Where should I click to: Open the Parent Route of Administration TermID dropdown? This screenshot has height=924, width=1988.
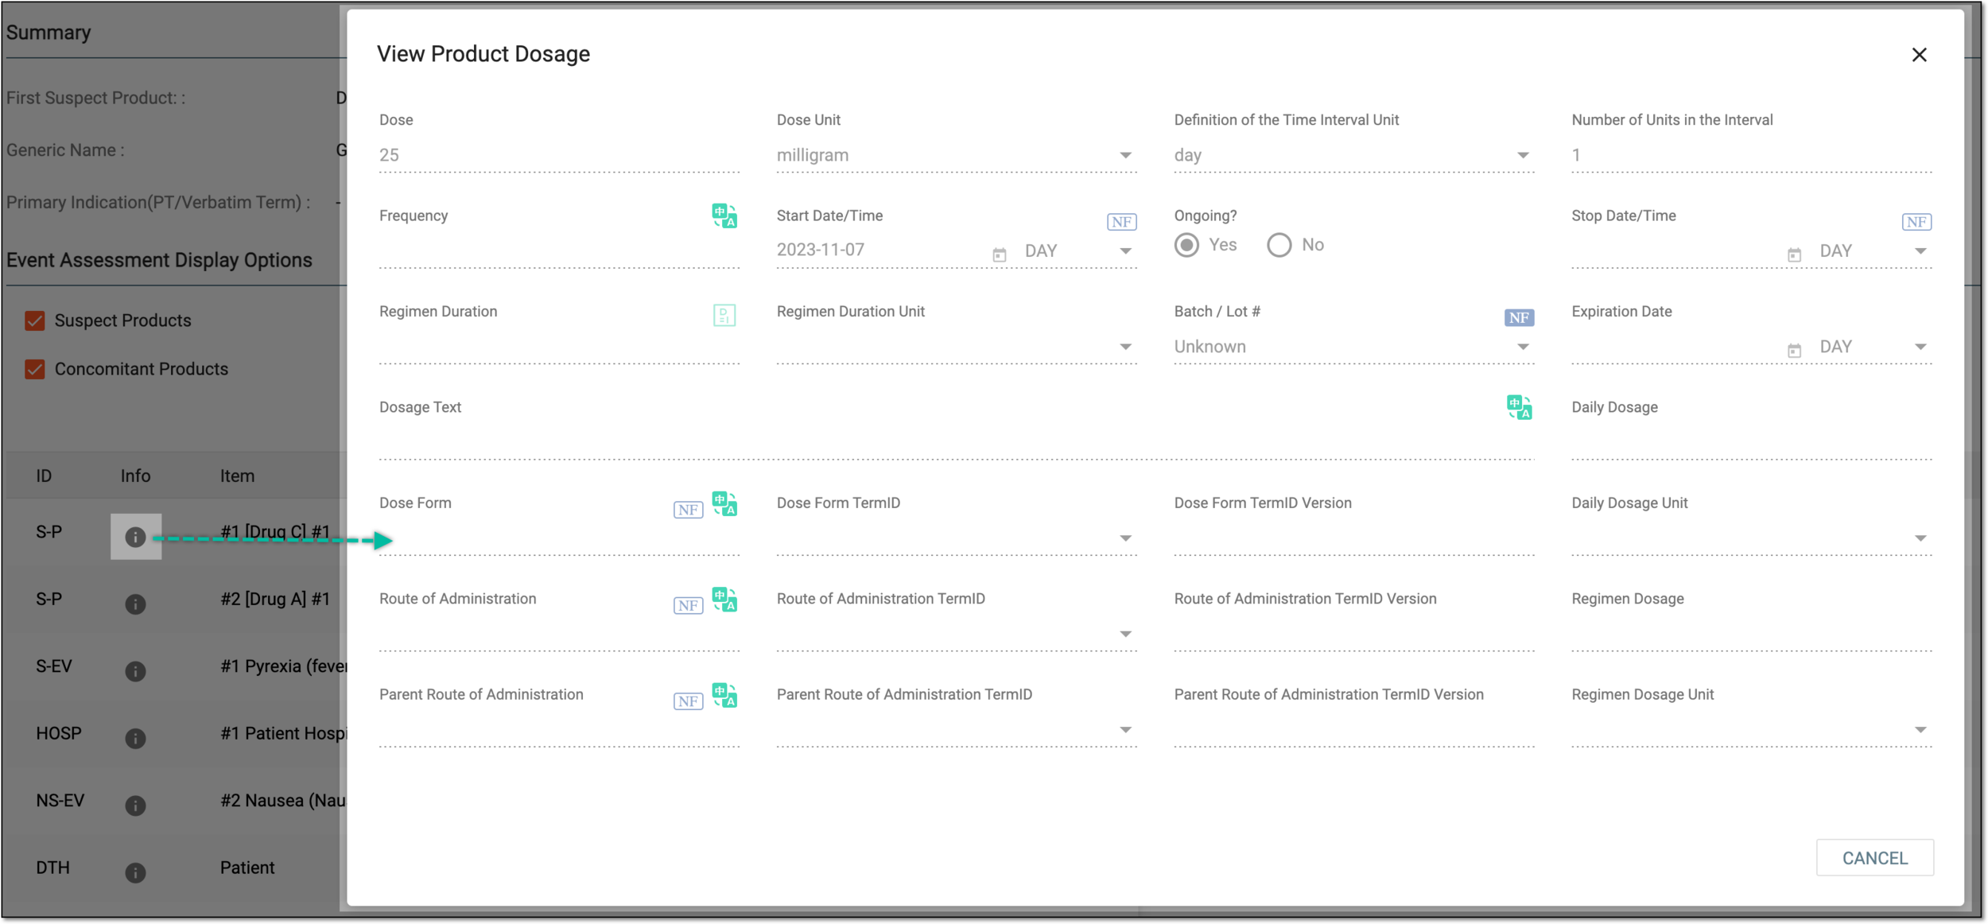[x=957, y=730]
